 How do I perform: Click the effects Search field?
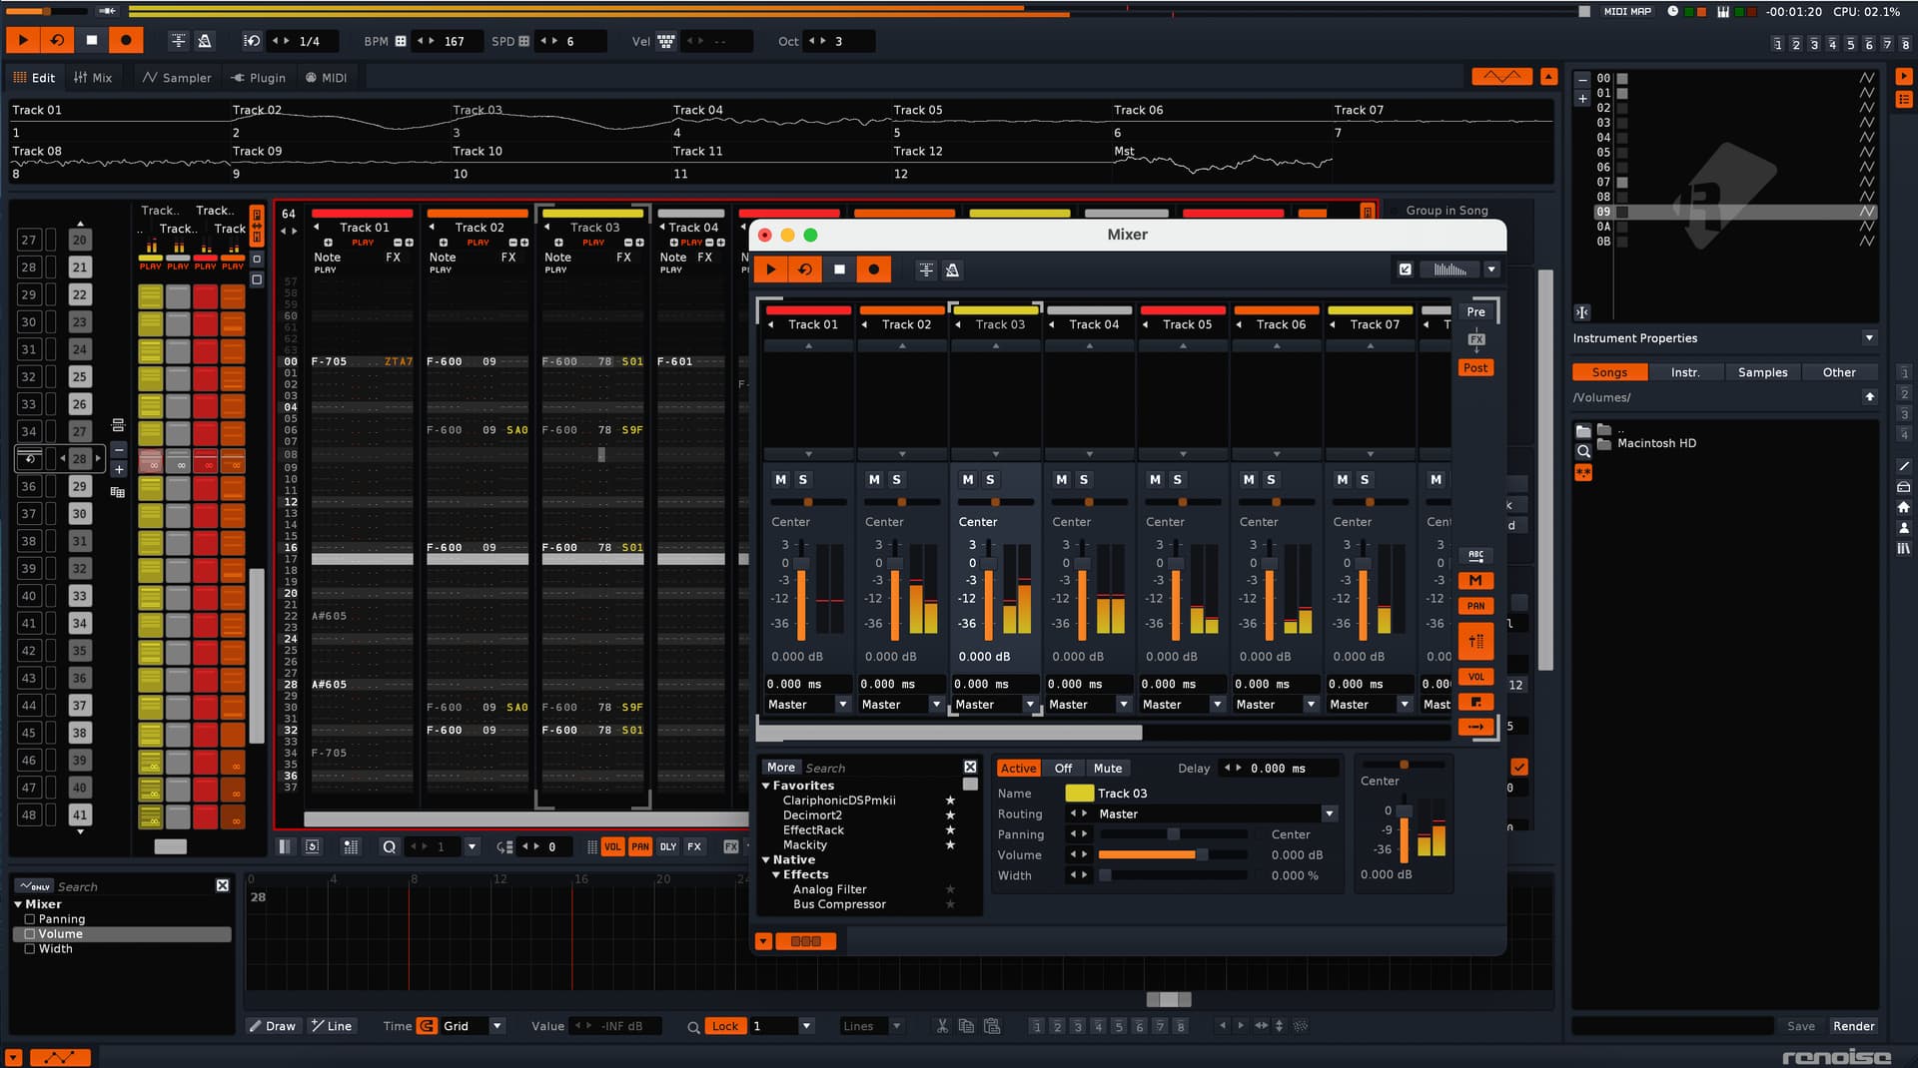point(881,769)
